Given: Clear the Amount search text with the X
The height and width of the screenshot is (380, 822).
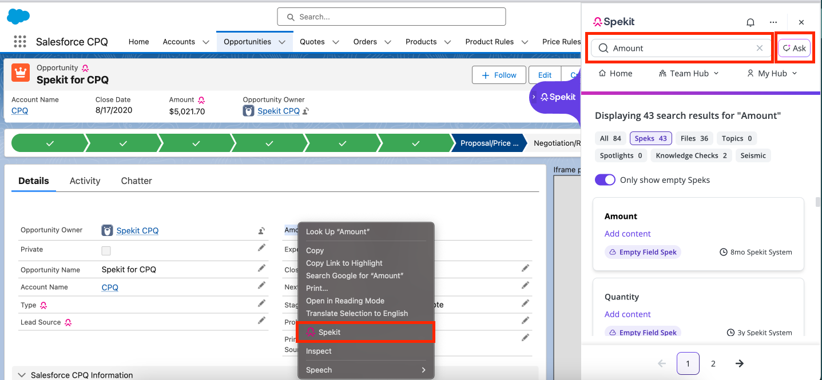Looking at the screenshot, I should point(760,48).
